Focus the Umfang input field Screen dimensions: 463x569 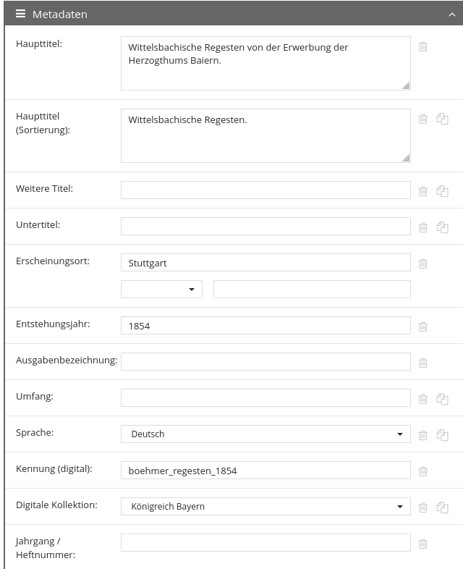pyautogui.click(x=266, y=397)
